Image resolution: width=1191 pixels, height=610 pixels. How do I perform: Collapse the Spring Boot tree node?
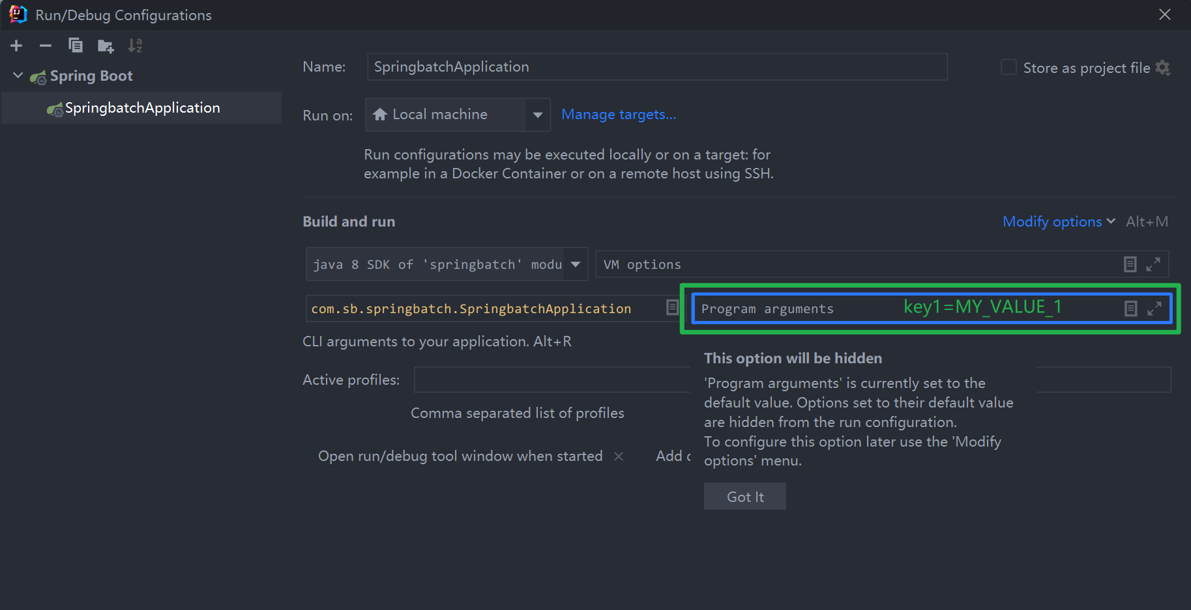coord(18,76)
